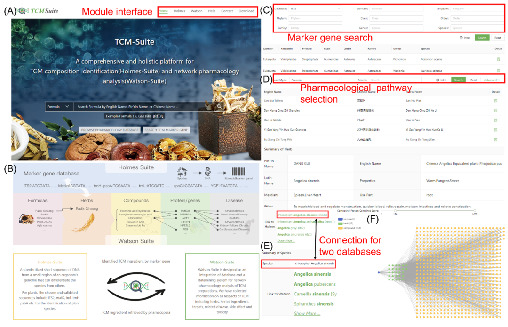Open detail icon for Jiu Xiang Zhi Tong Pills
Viewport: 508px width, 327px height.
[496, 140]
